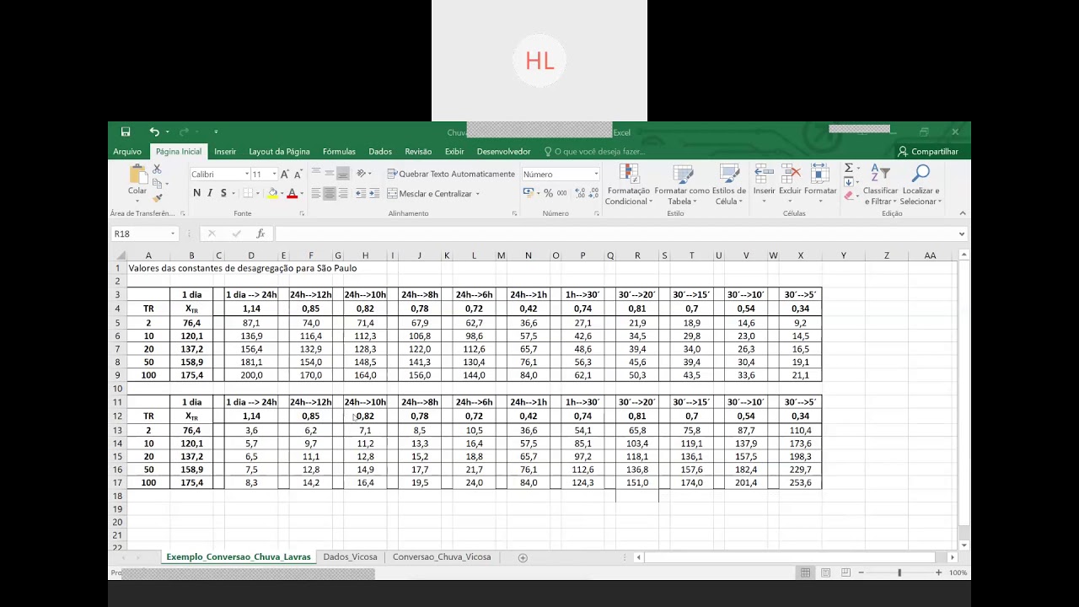Click the zoom slider handle

point(899,572)
